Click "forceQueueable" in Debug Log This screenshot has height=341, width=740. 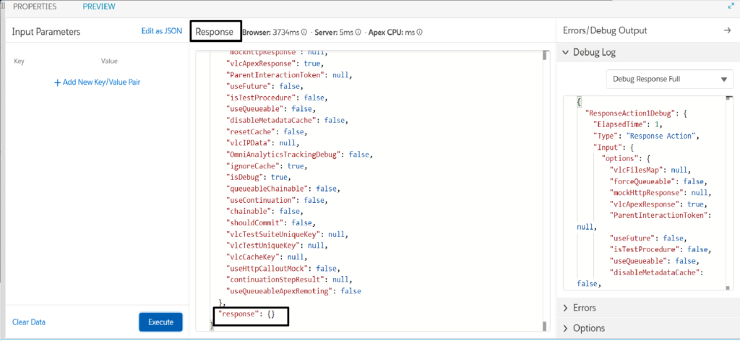pyautogui.click(x=643, y=181)
